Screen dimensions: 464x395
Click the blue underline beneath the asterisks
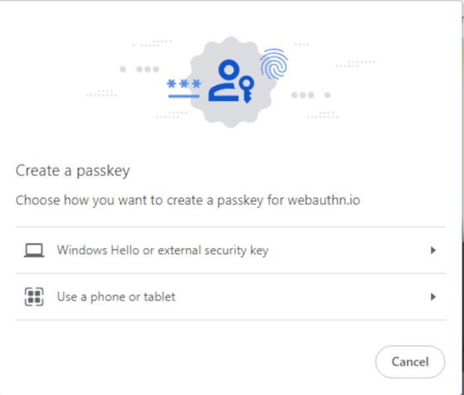(x=184, y=96)
